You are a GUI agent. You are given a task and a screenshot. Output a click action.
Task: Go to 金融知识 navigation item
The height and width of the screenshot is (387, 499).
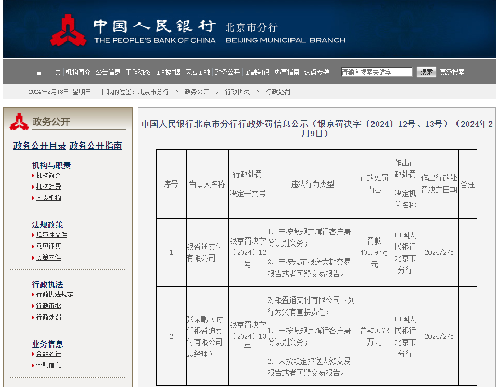pos(257,72)
